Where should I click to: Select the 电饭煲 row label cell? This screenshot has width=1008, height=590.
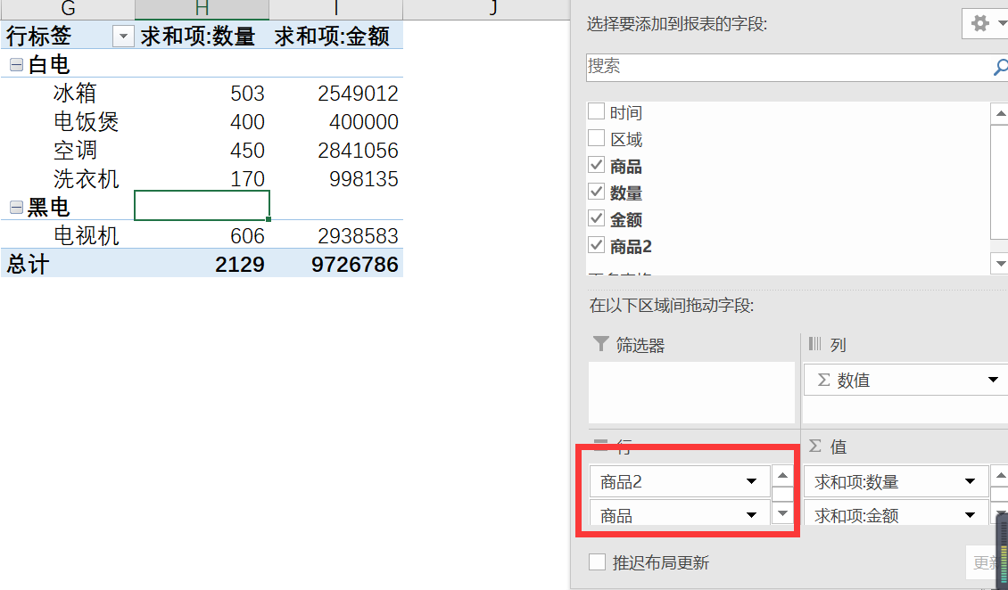(68, 121)
